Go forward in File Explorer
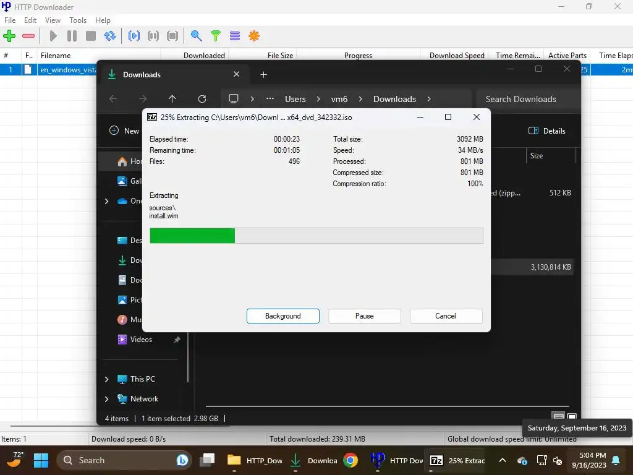 pos(143,99)
